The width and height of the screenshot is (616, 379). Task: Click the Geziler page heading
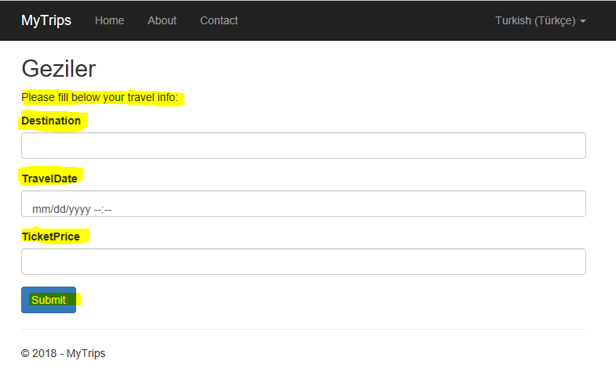[59, 69]
